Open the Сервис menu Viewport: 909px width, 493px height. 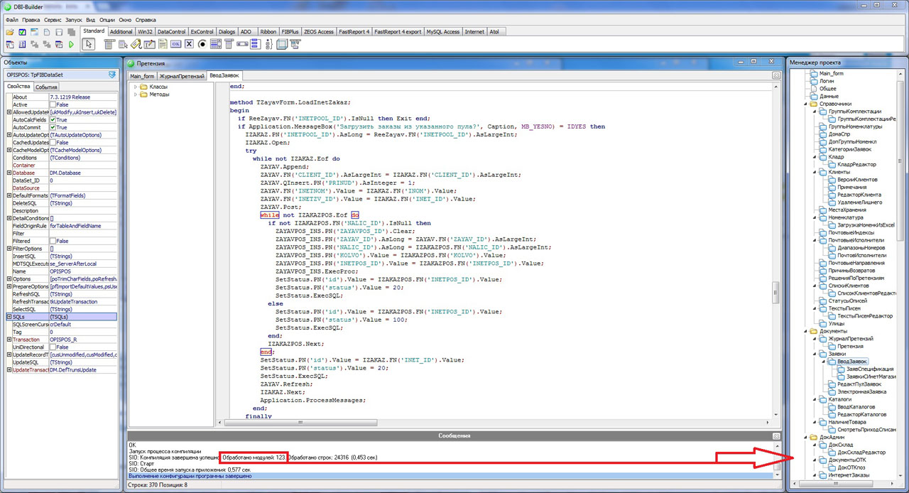(x=53, y=20)
